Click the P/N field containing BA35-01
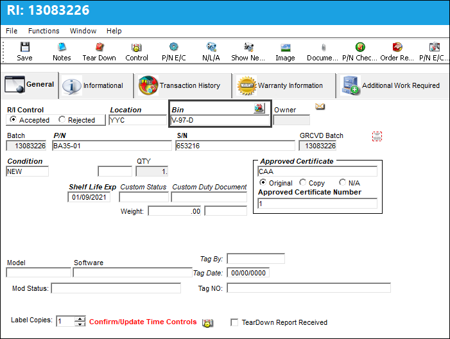450x339 pixels. [112, 146]
